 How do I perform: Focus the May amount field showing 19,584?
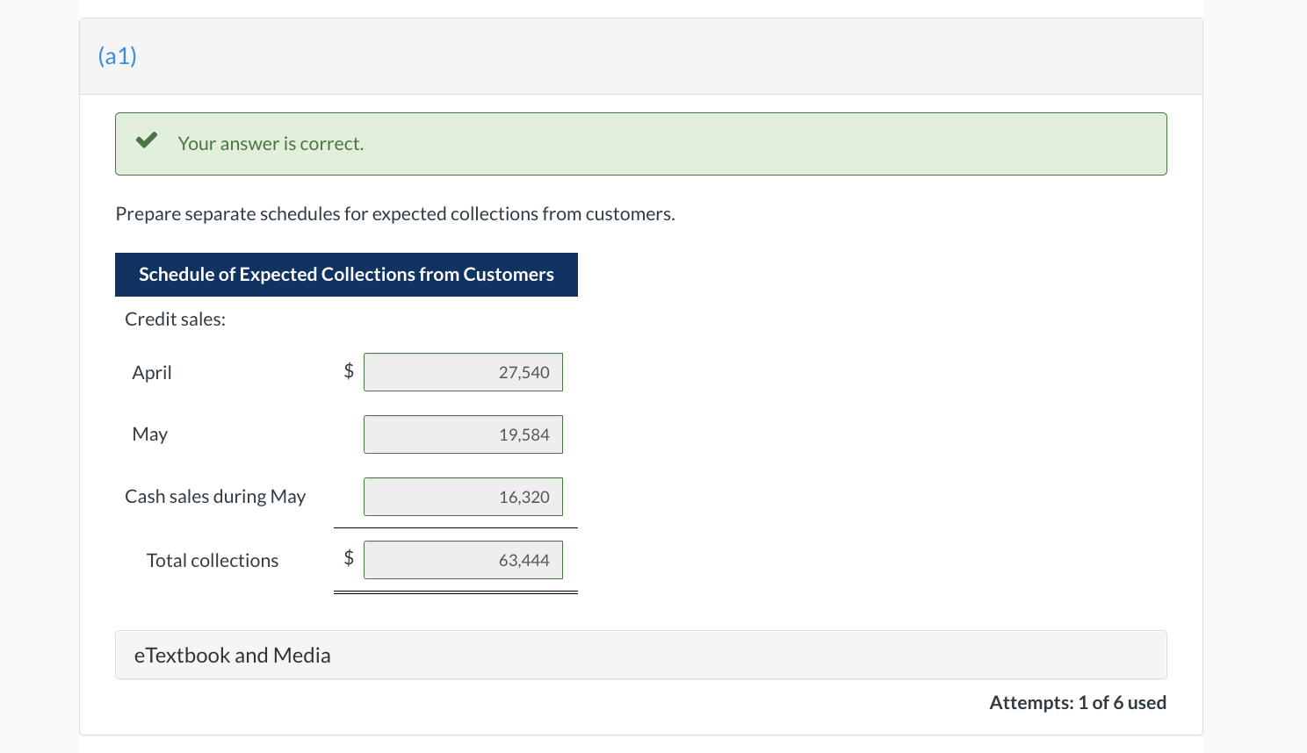(x=463, y=434)
